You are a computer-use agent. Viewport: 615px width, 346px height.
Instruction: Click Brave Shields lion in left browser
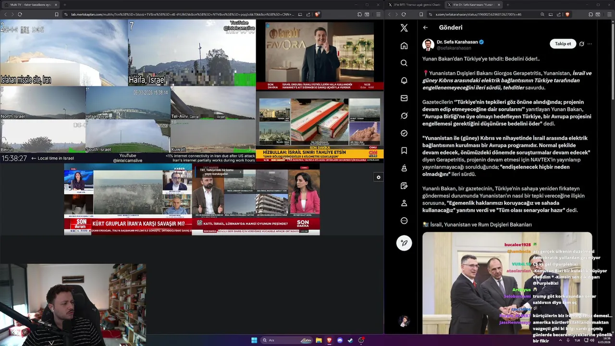tap(317, 14)
